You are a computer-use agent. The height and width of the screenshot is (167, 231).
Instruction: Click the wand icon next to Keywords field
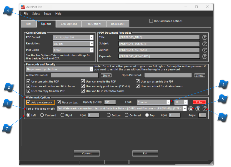coord(205,56)
